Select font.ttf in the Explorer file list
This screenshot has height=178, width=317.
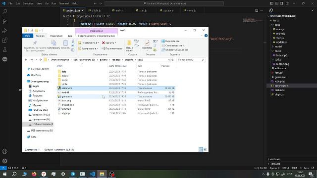pos(116,92)
